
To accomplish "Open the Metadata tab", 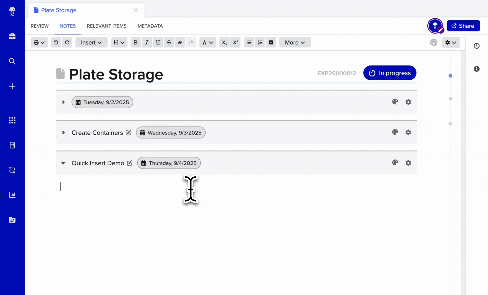I will tap(150, 26).
